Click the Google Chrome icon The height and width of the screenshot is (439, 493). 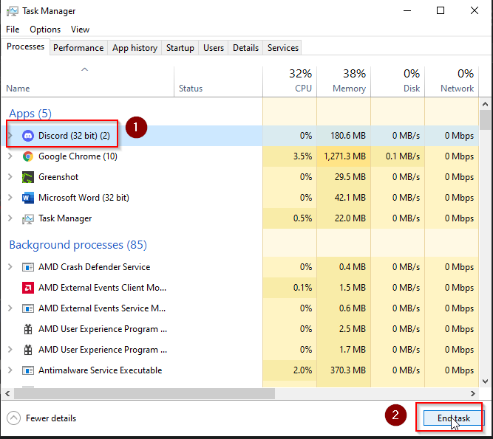(x=28, y=156)
